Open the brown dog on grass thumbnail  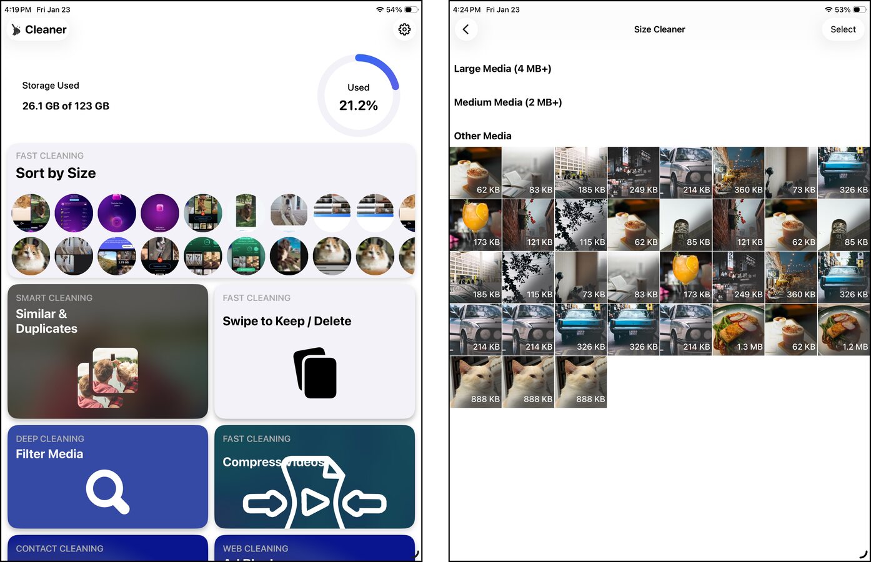pos(246,213)
